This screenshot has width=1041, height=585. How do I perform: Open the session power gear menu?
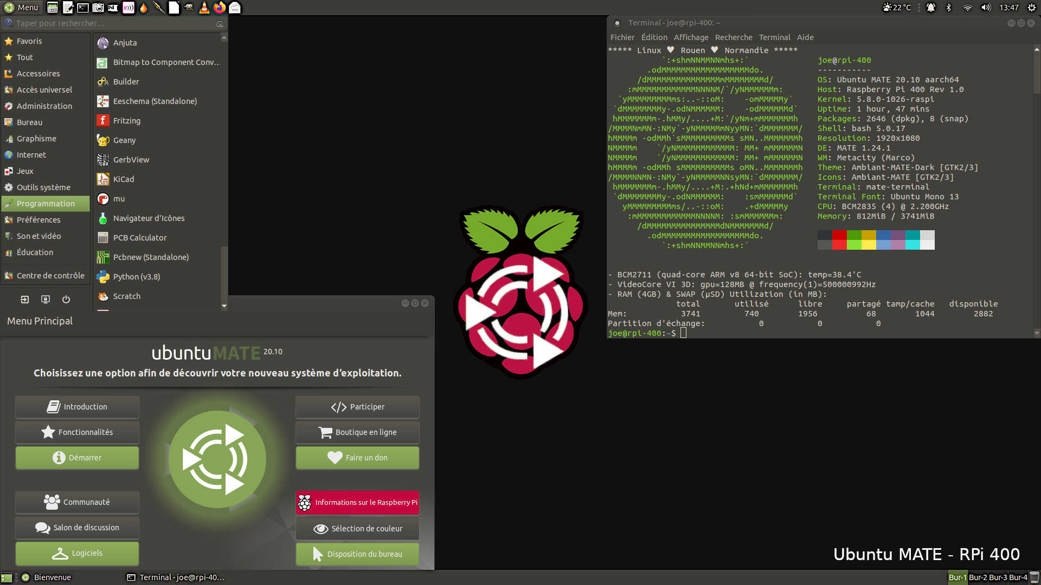pyautogui.click(x=1031, y=8)
